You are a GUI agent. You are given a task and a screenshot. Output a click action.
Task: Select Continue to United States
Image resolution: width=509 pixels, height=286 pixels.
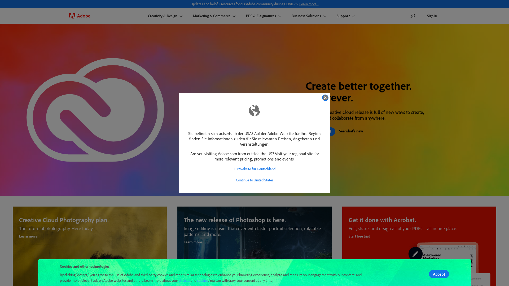coord(254,180)
